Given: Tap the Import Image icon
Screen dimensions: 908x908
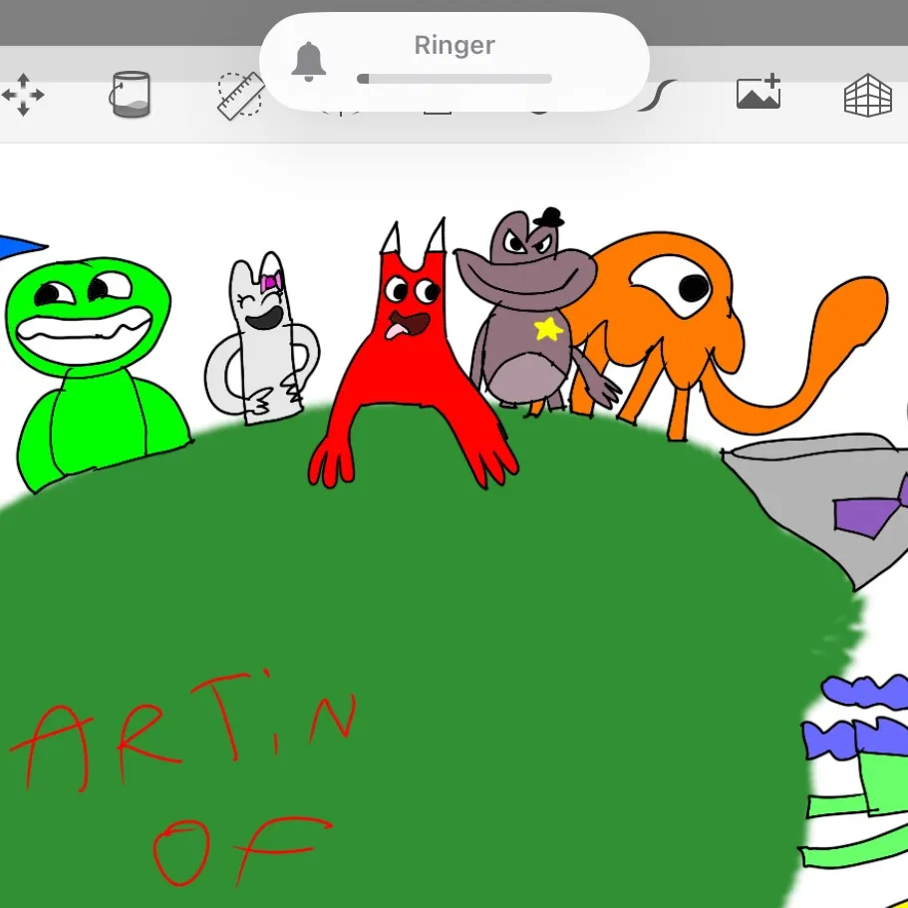Looking at the screenshot, I should tap(757, 93).
